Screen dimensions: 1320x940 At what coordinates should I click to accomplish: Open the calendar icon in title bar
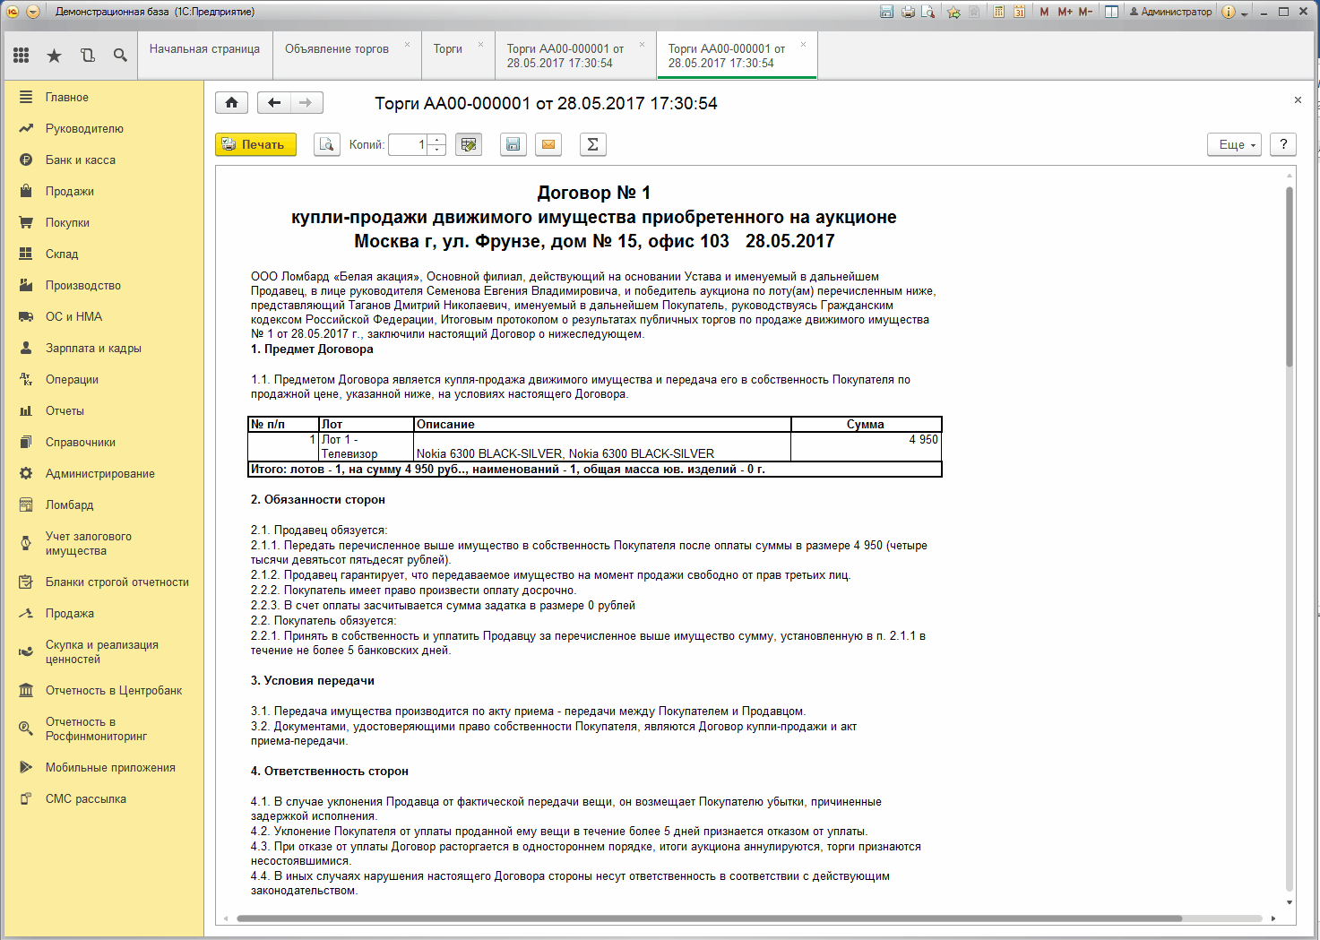pos(1019,12)
